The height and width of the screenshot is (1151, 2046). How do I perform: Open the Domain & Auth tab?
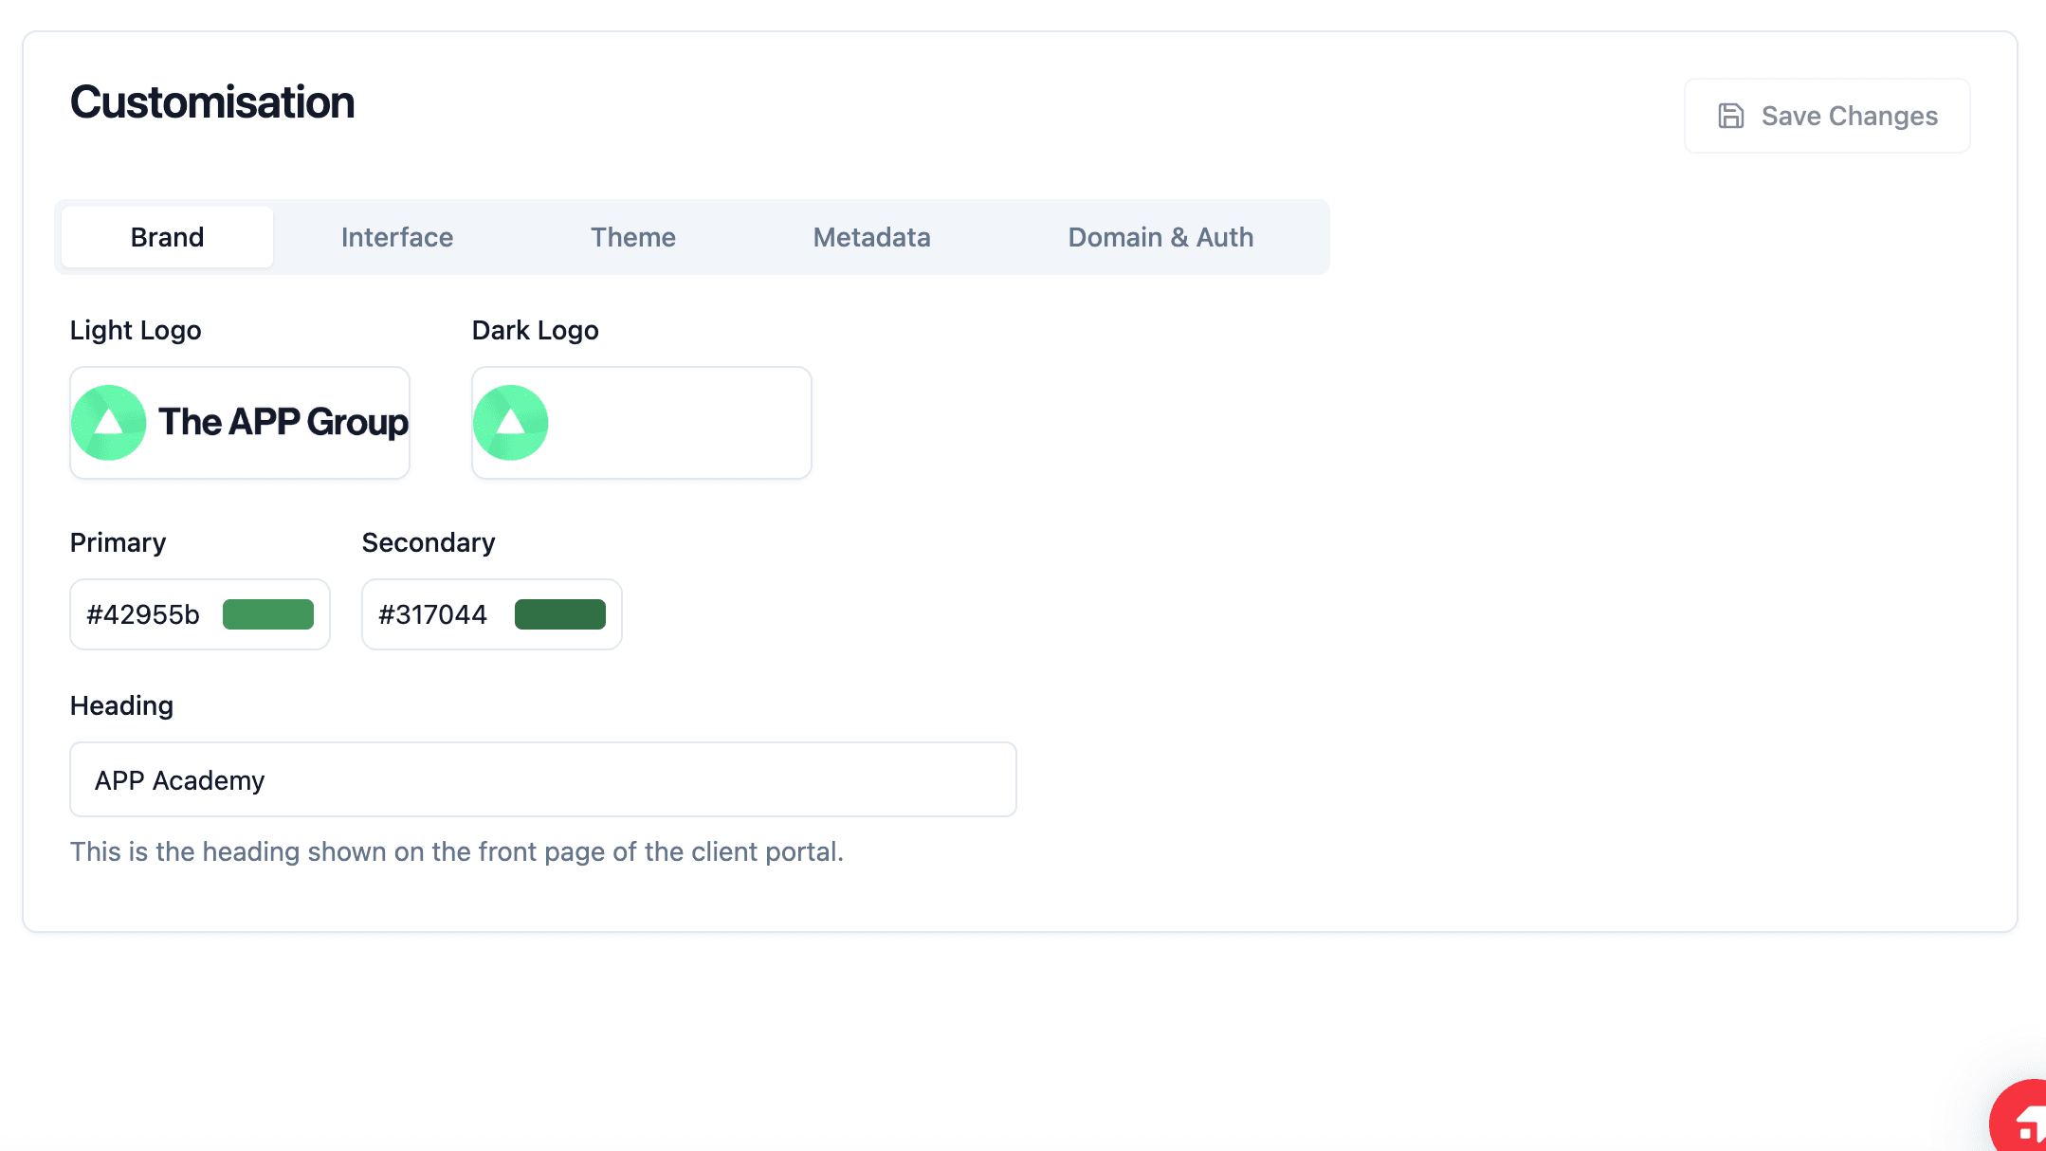pos(1160,237)
